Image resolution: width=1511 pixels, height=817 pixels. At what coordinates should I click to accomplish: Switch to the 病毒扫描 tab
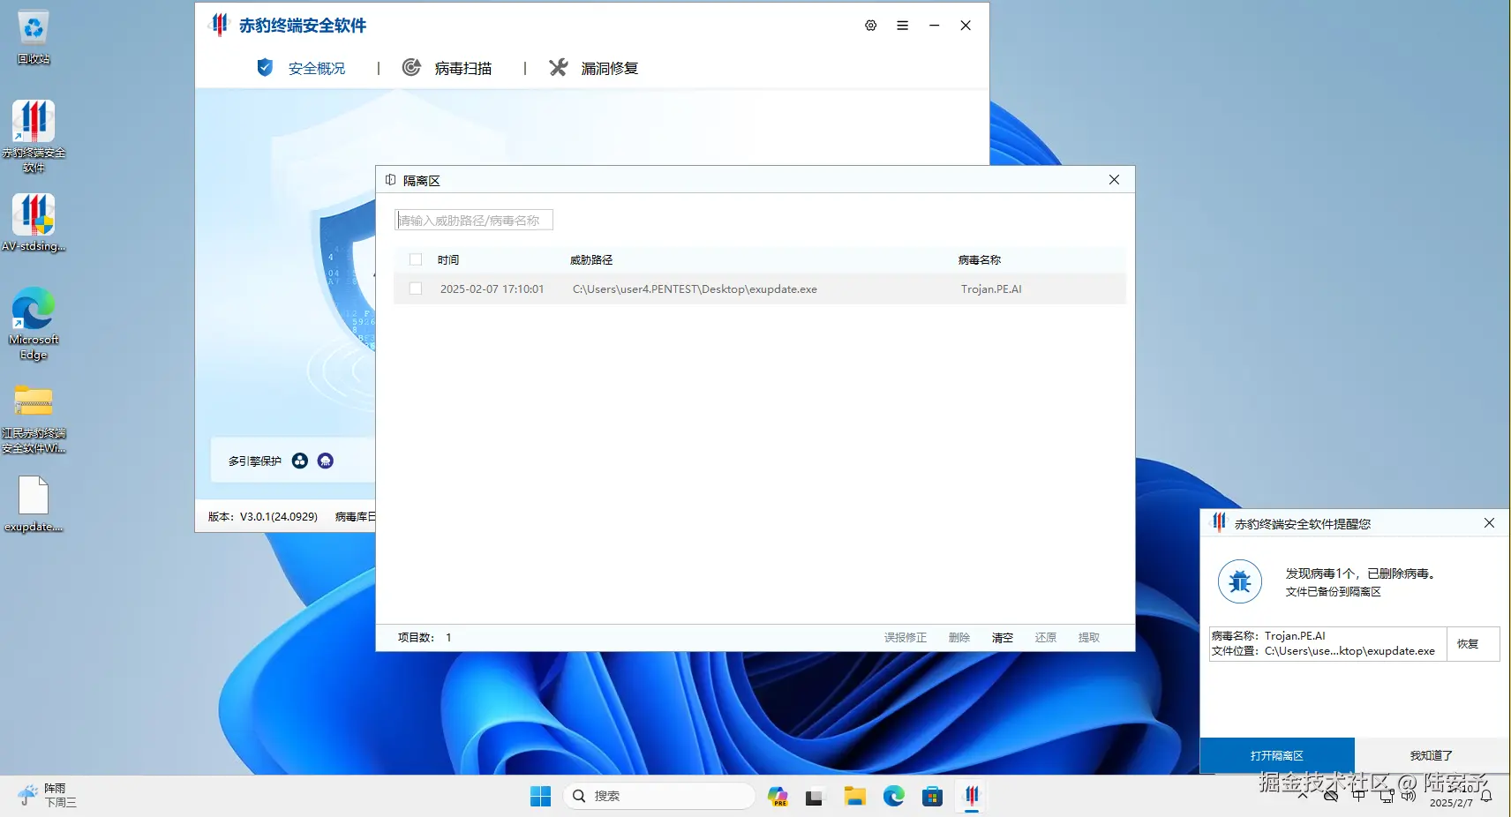coord(447,68)
